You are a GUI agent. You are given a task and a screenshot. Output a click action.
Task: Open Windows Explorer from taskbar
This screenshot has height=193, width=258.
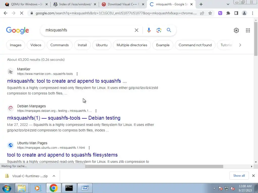click(22, 188)
